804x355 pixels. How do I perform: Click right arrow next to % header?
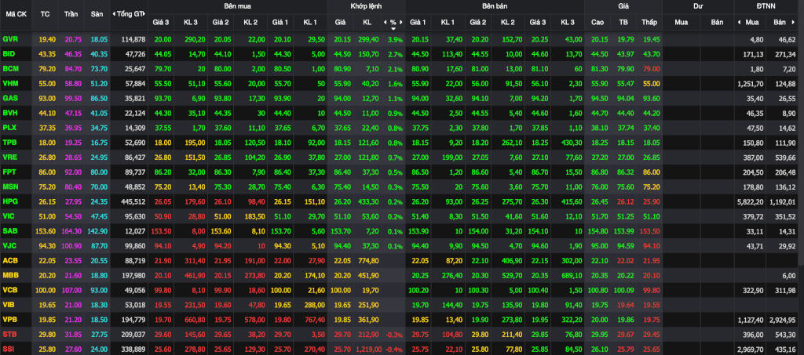[x=401, y=23]
